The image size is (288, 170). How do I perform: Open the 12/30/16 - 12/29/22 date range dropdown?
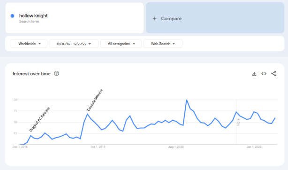pyautogui.click(x=74, y=44)
